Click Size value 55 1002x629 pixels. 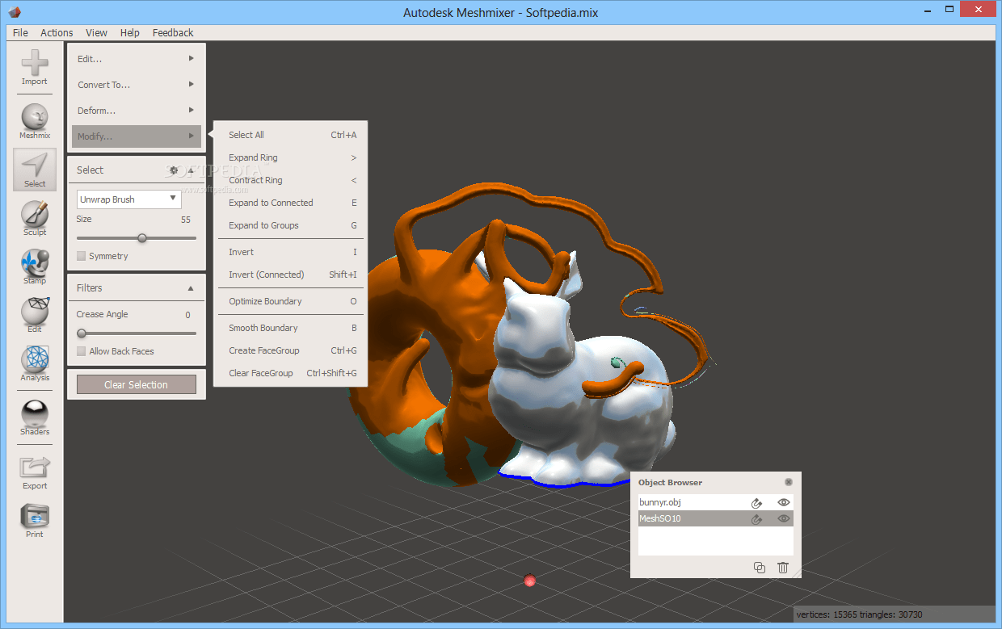click(186, 220)
